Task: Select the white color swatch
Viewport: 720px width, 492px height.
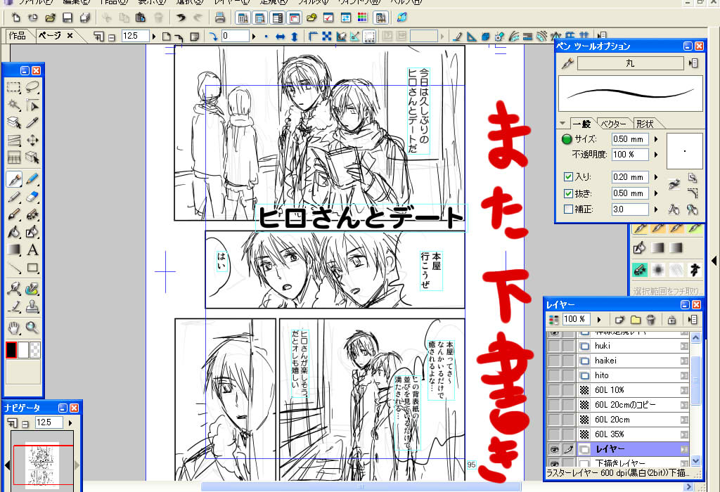Action: tap(23, 350)
